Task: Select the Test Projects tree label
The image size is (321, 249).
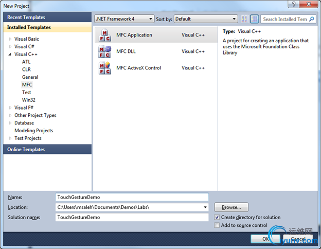Action: 28,138
